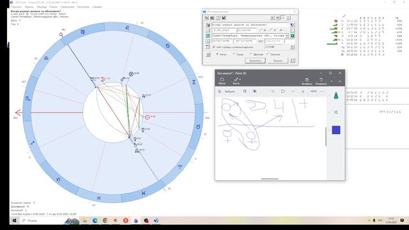Open the place name dropdown arrow

pyautogui.click(x=287, y=36)
